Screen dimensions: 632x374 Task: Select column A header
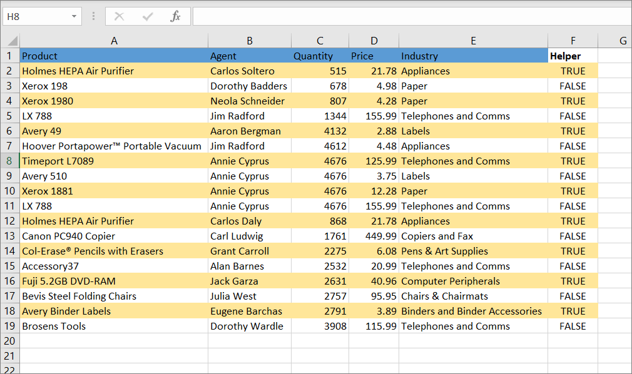pyautogui.click(x=114, y=41)
